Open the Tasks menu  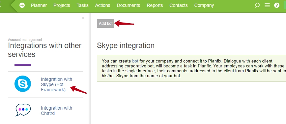(x=83, y=6)
